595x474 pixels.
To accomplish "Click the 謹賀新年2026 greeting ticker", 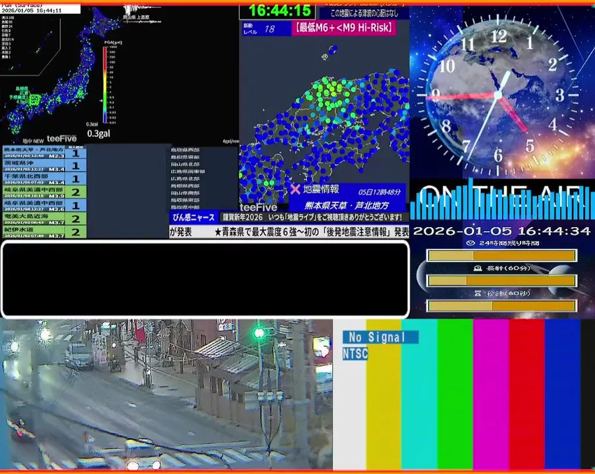I will pos(312,217).
